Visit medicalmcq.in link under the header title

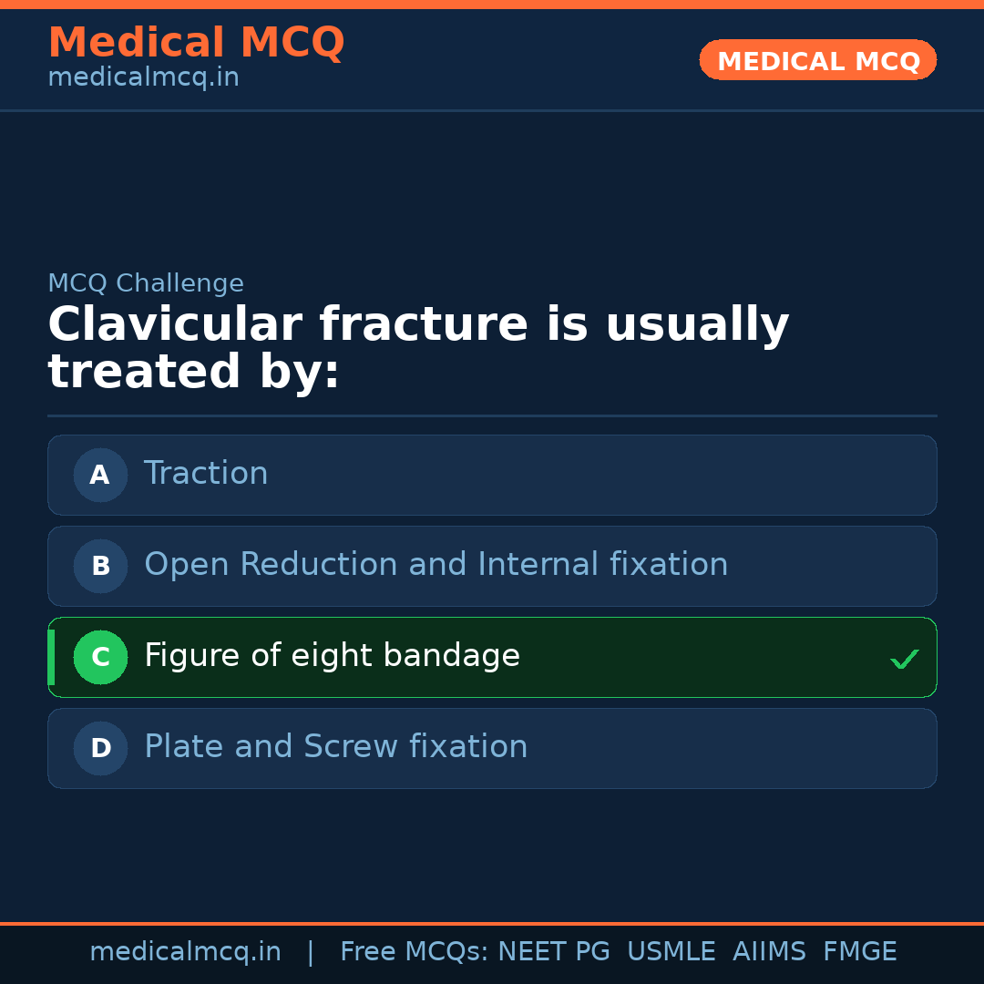click(x=143, y=78)
